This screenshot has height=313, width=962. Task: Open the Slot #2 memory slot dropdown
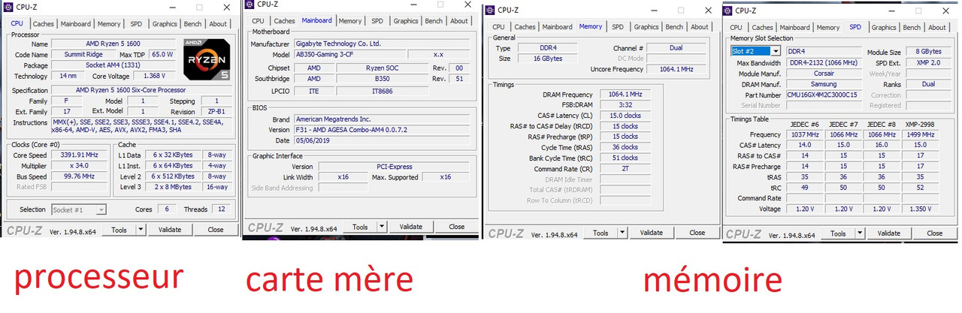point(755,51)
